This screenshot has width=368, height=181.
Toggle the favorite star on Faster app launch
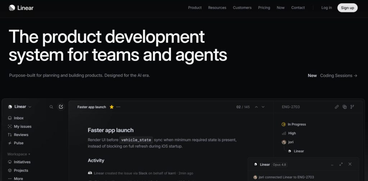pos(112,107)
